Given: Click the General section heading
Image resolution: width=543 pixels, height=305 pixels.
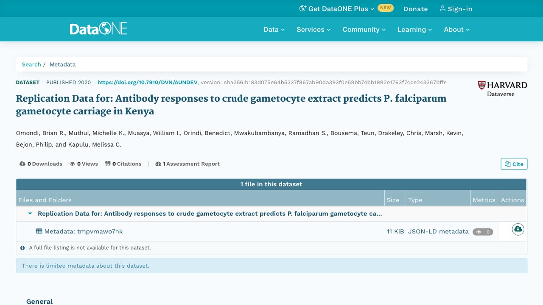Looking at the screenshot, I should tap(39, 301).
